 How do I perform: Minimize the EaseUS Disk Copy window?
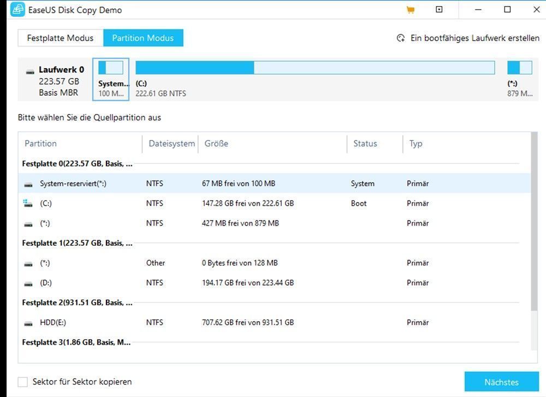tap(478, 9)
